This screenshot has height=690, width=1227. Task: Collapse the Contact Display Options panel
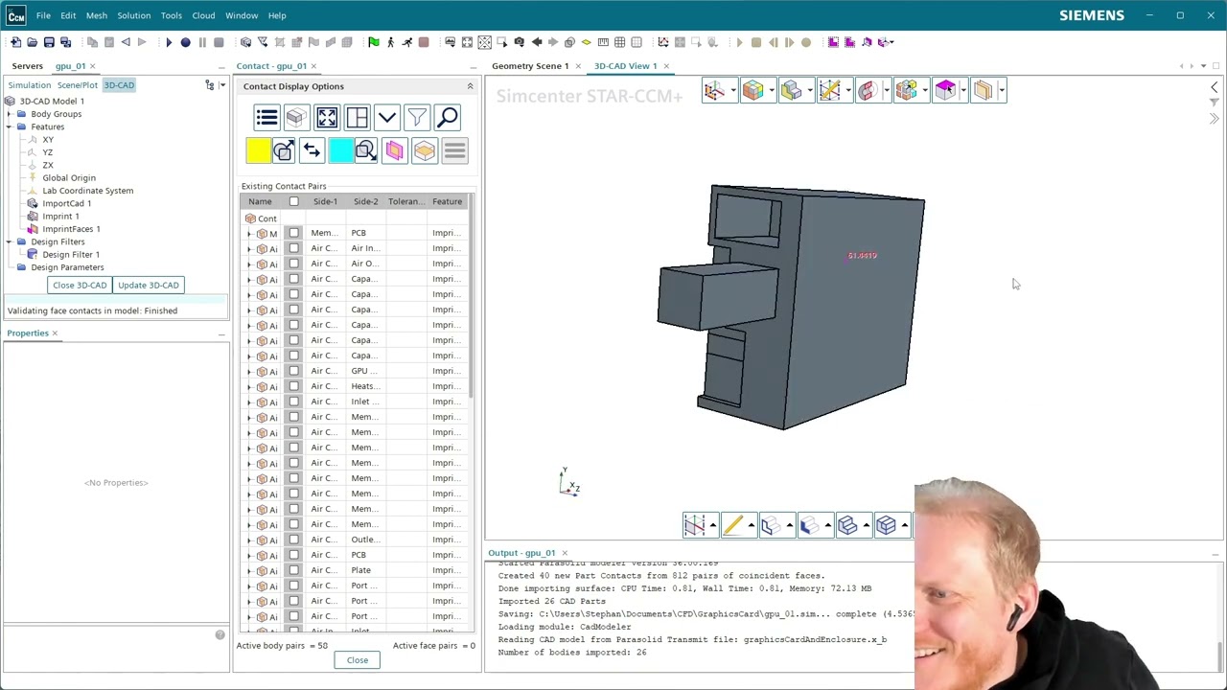(x=470, y=86)
